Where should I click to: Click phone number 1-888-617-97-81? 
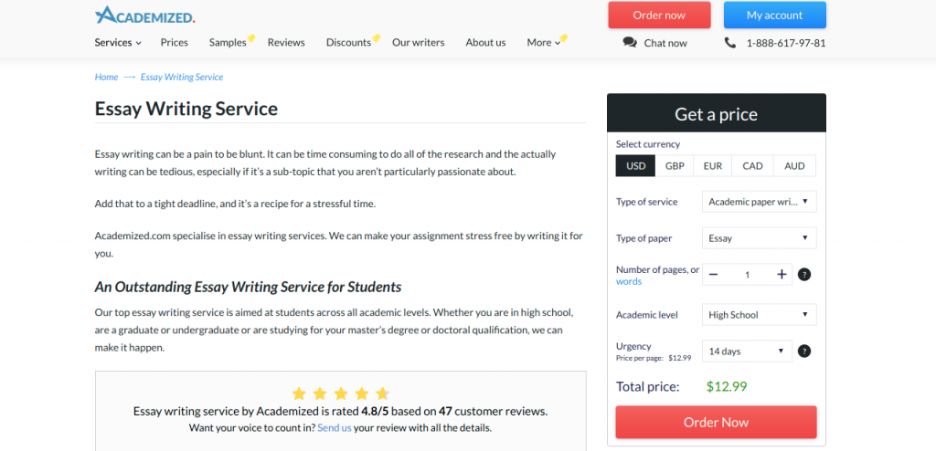point(786,43)
